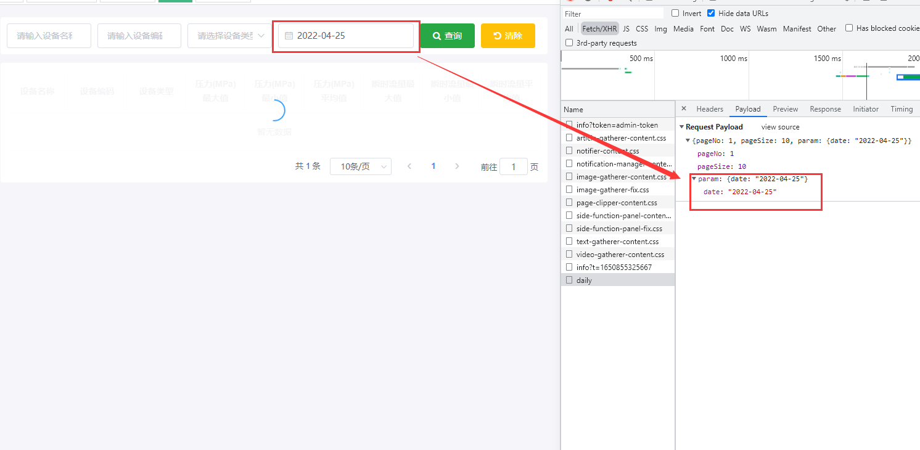Screen dimensions: 920x450
Task: Click the 前往 page number input field
Action: [x=513, y=166]
